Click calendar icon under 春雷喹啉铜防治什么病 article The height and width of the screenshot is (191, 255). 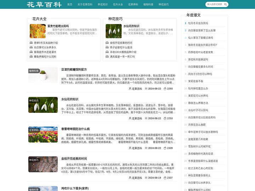(146, 148)
